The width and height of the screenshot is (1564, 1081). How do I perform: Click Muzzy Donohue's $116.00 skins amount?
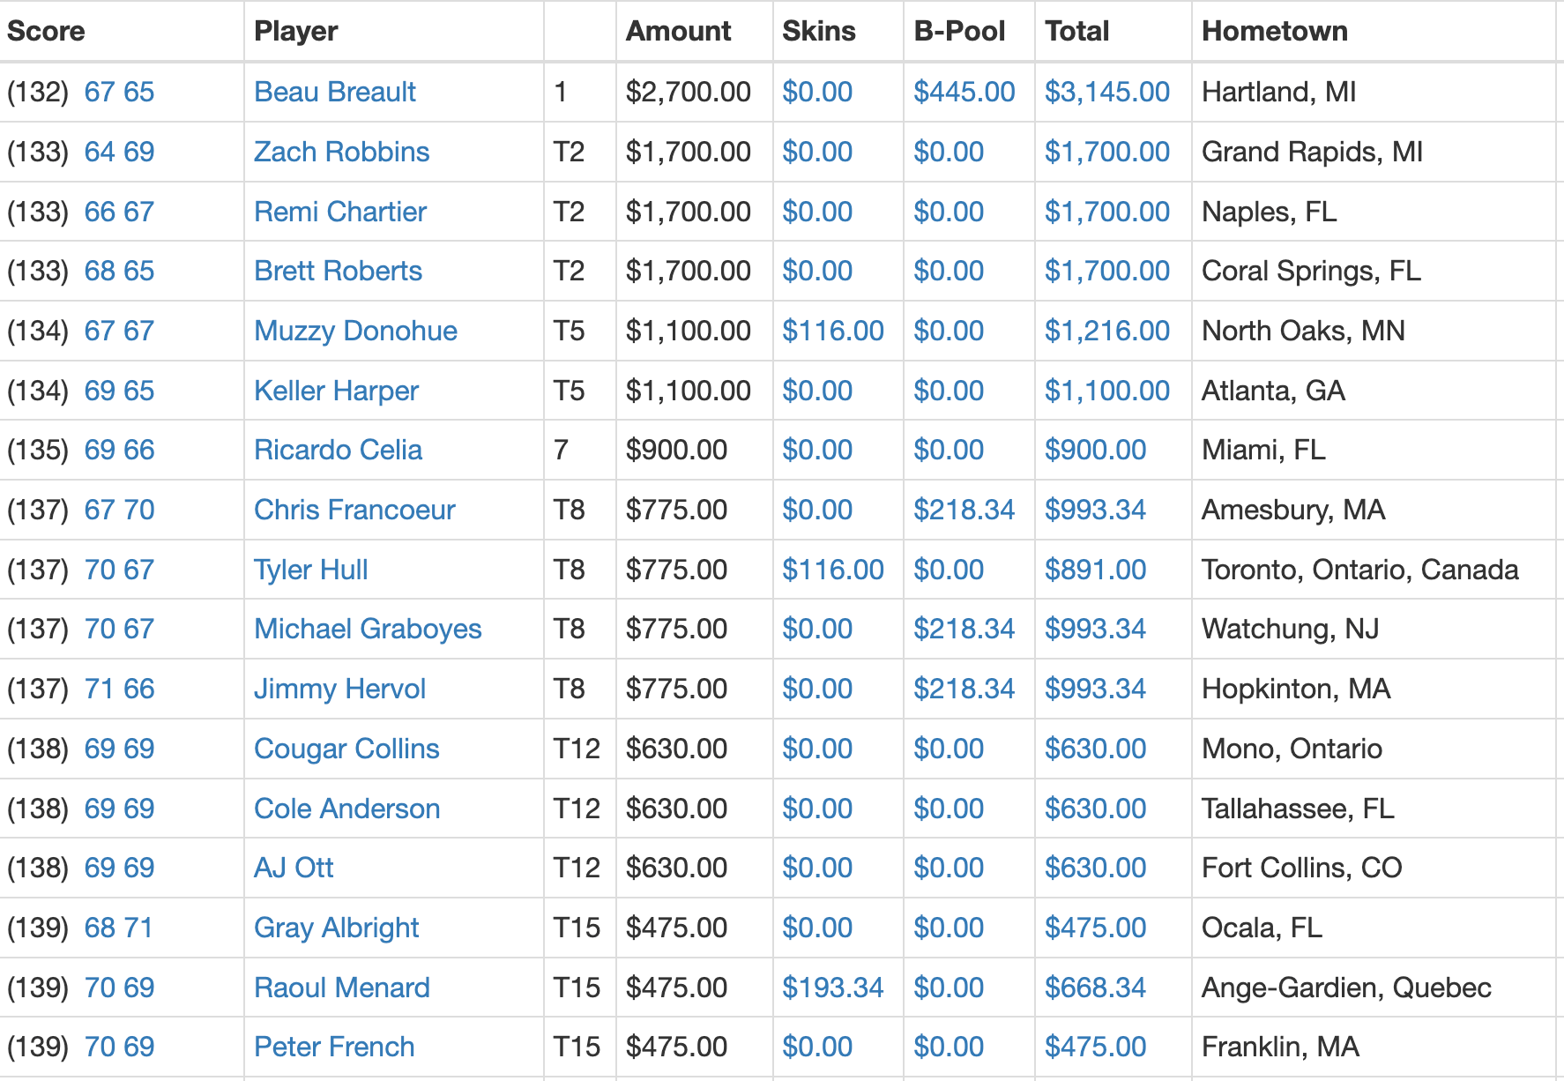832,331
